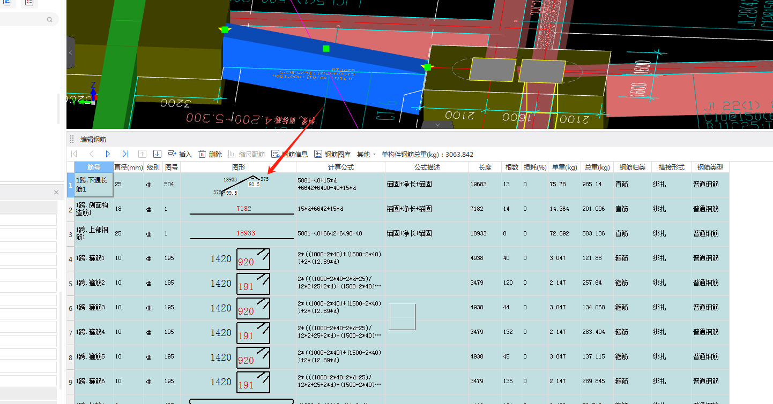The image size is (773, 404).
Task: Go to the first rebar record
Action: click(75, 154)
